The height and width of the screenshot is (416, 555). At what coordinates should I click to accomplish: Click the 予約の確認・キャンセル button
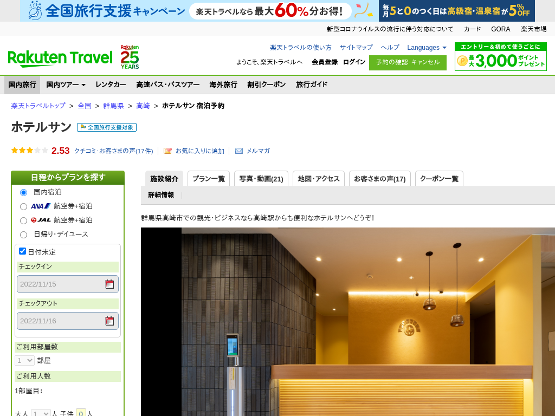pyautogui.click(x=408, y=62)
